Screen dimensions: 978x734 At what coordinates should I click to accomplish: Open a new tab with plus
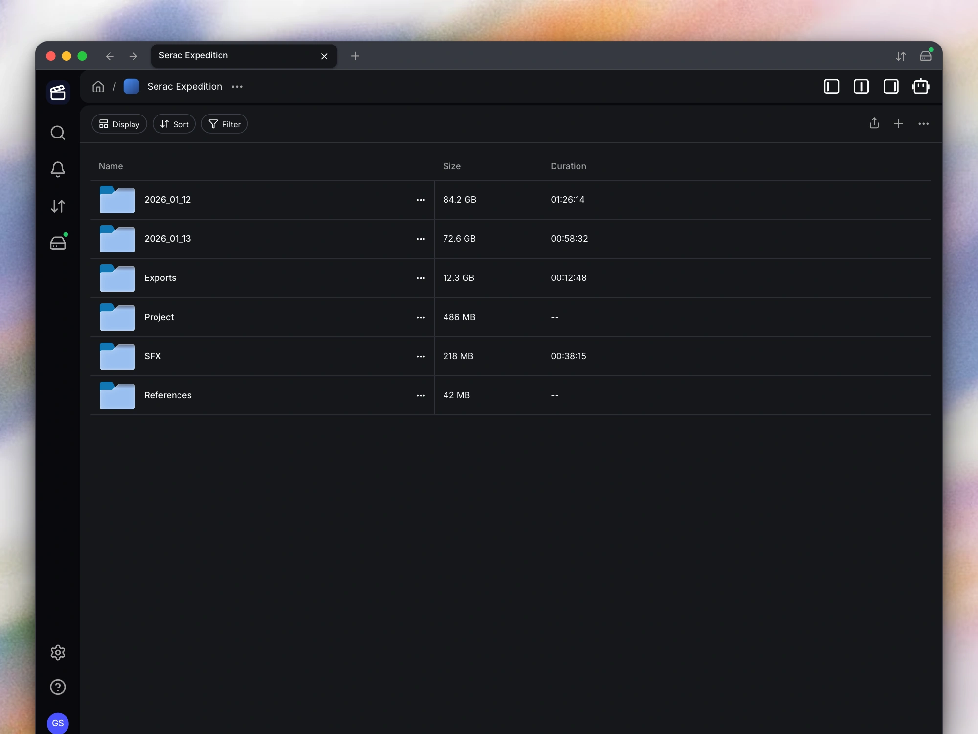355,56
